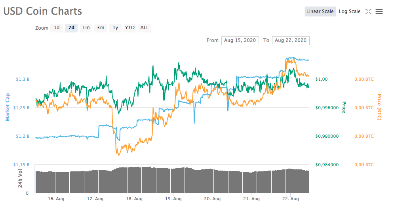394x207 pixels.
Task: Edit the To date Aug 22, 2020
Action: (291, 40)
